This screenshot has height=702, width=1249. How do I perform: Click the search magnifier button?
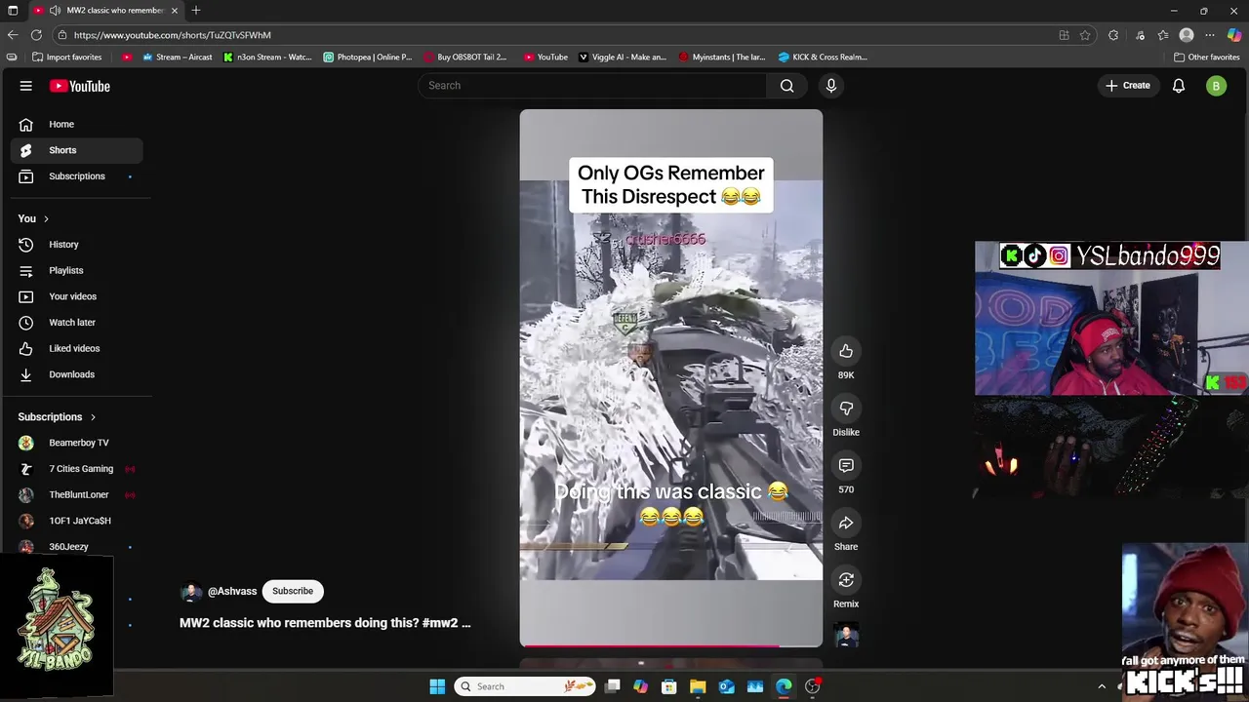point(786,86)
